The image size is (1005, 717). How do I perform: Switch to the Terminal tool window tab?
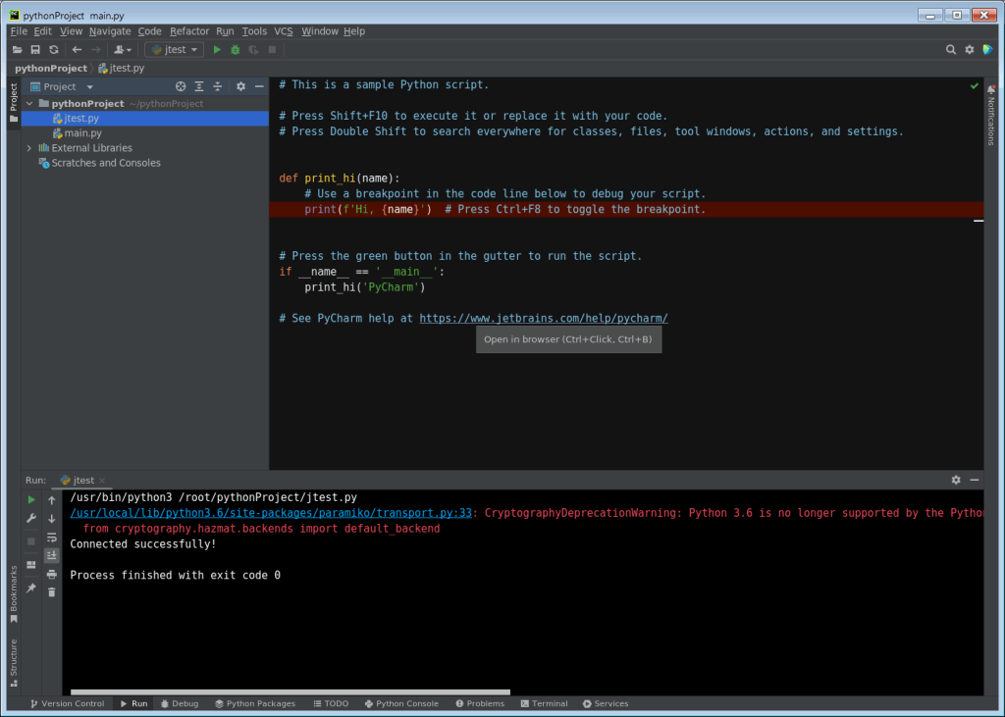[544, 703]
